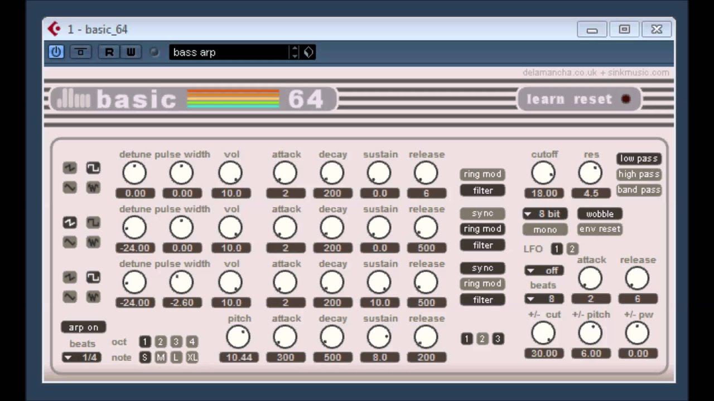Select square waveform for the first oscillator
714x401 pixels.
(x=93, y=168)
